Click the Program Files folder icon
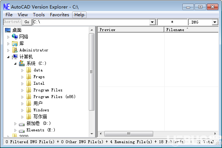Screen dimensions: 222x148 (29, 90)
